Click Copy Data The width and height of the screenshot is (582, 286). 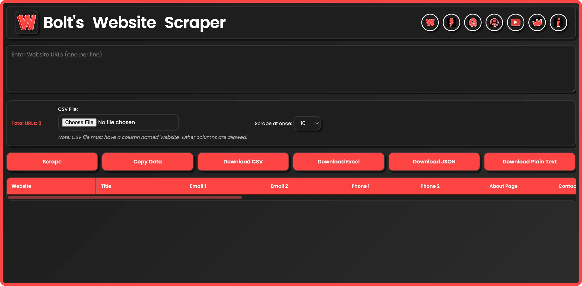click(x=147, y=161)
